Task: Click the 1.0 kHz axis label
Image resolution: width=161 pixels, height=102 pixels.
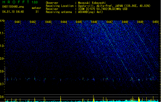Action: click(2, 46)
